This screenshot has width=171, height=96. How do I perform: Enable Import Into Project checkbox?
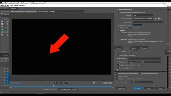[117, 76]
